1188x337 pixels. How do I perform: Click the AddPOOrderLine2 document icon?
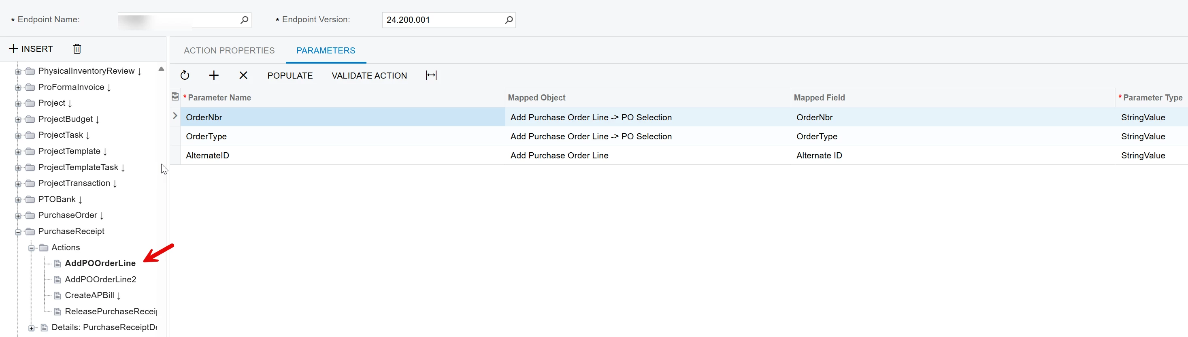[57, 280]
